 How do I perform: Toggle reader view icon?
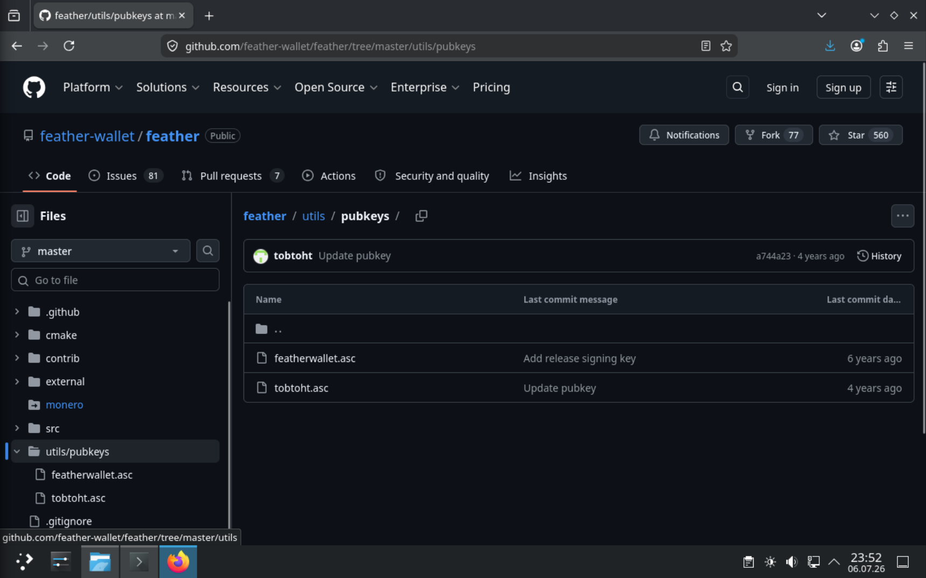(706, 46)
